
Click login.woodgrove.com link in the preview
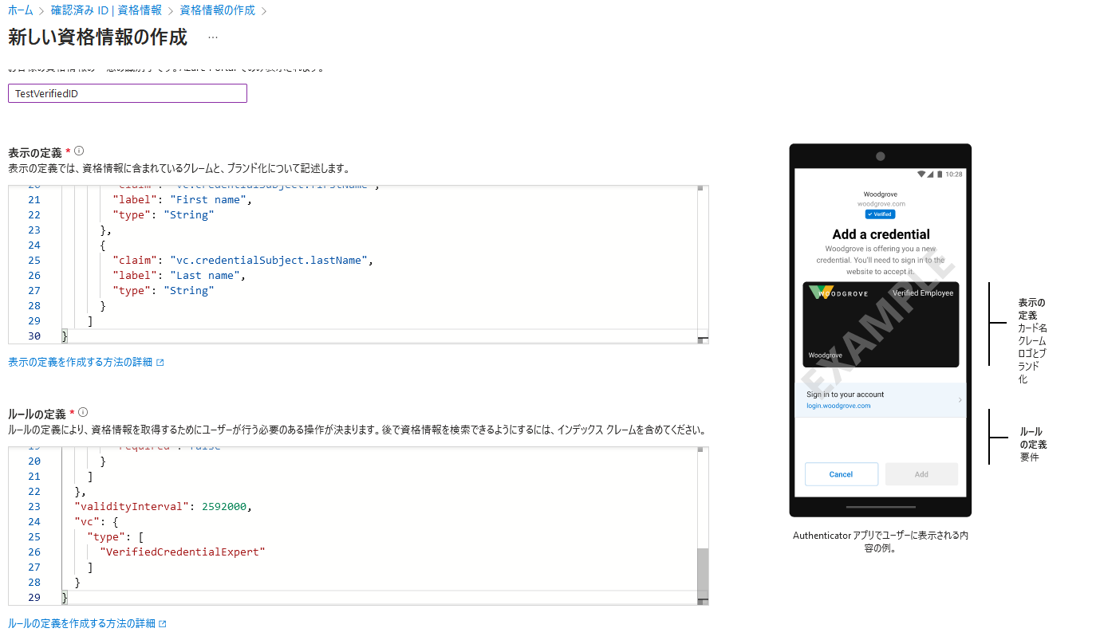(838, 406)
